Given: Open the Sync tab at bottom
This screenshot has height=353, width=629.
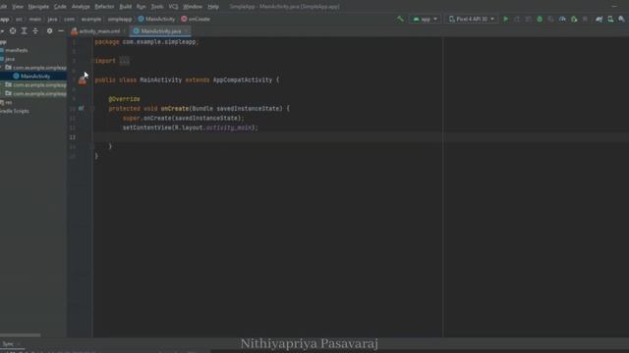Looking at the screenshot, I should [x=8, y=344].
